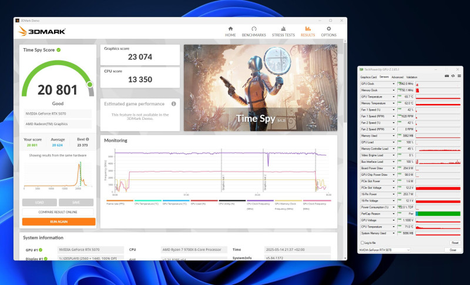This screenshot has width=470, height=285.
Task: Click the 3DMark logo in the header
Action: 42,31
